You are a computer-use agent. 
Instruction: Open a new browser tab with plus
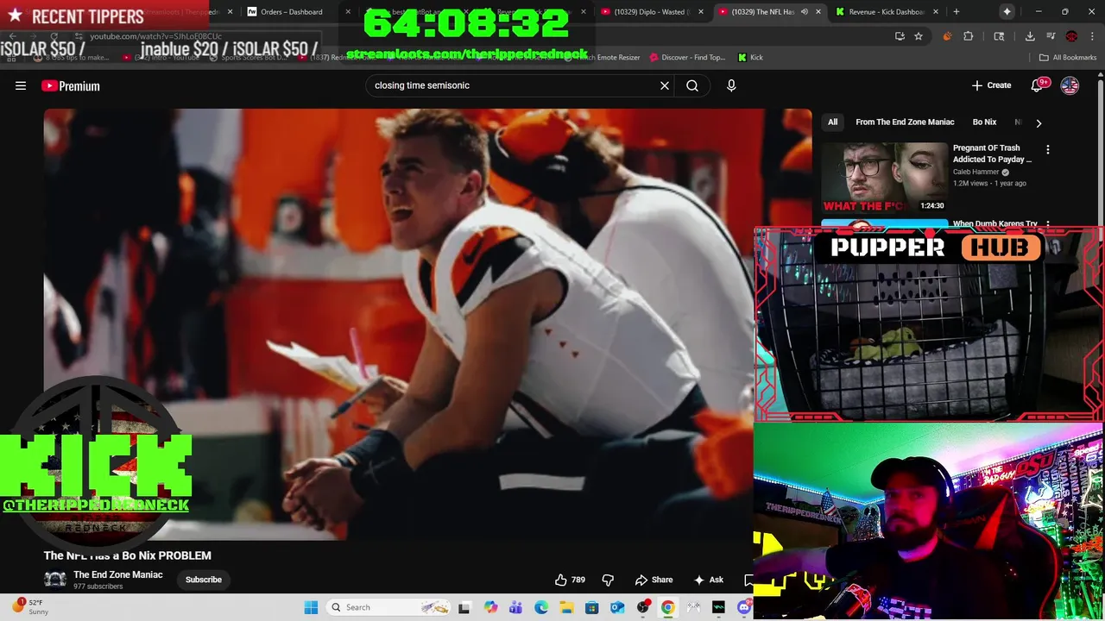[x=956, y=12]
